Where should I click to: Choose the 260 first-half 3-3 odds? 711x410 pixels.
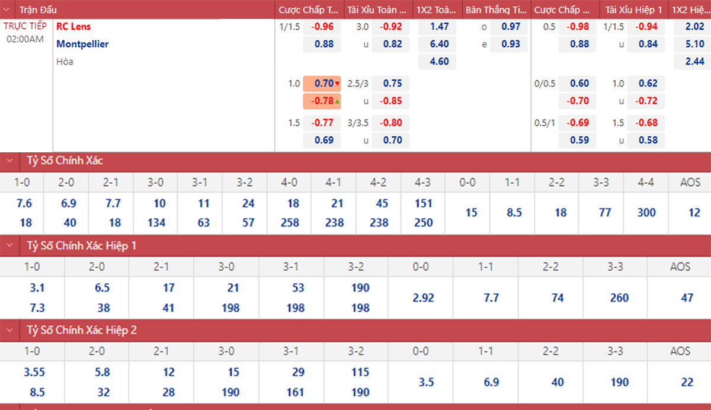point(619,298)
